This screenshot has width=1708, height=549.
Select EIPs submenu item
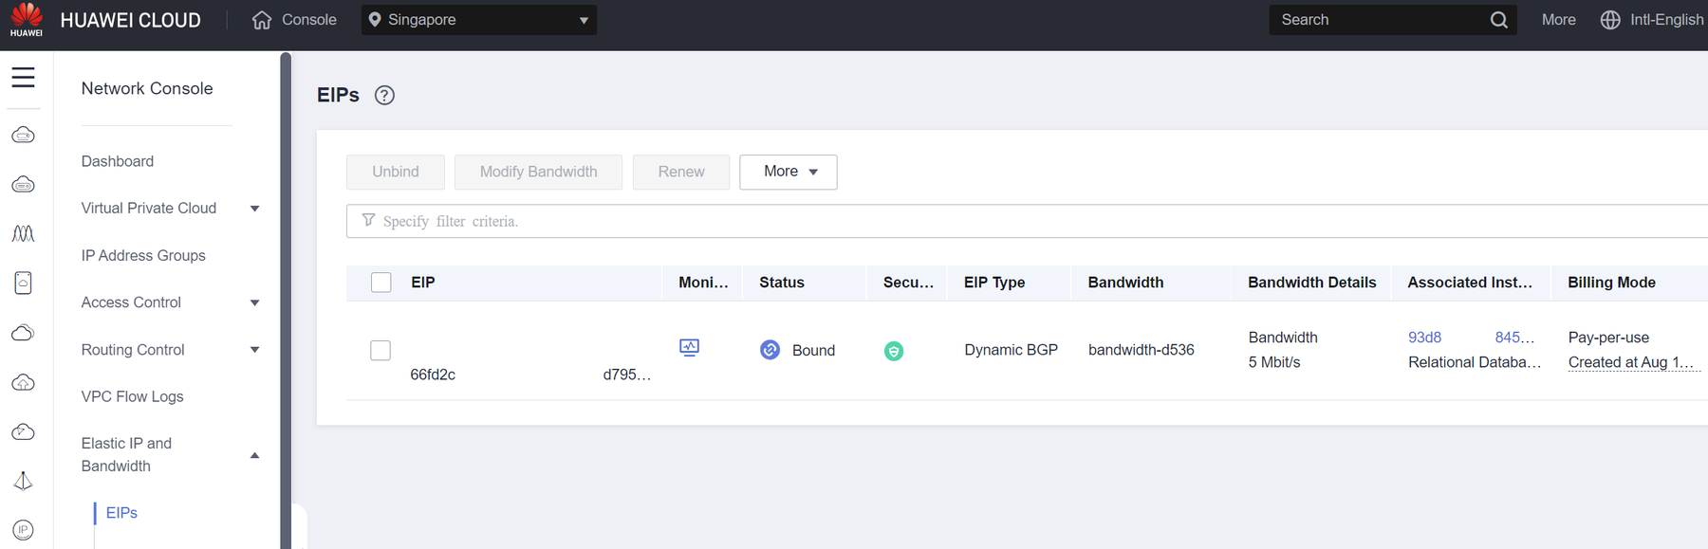tap(121, 513)
